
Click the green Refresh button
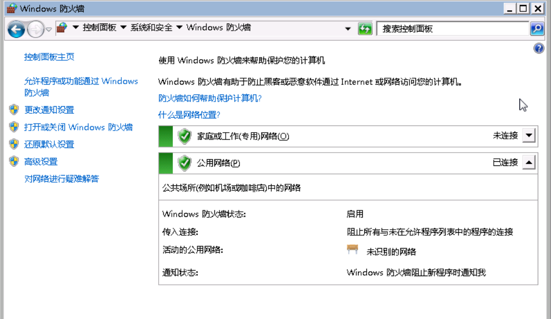pyautogui.click(x=365, y=29)
